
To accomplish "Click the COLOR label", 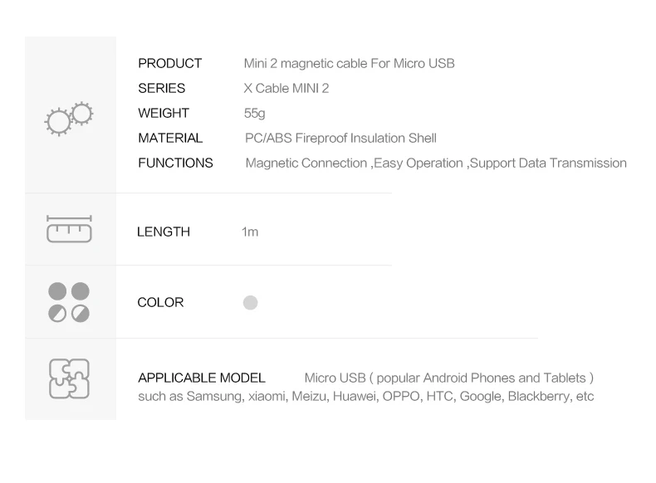I will point(160,303).
